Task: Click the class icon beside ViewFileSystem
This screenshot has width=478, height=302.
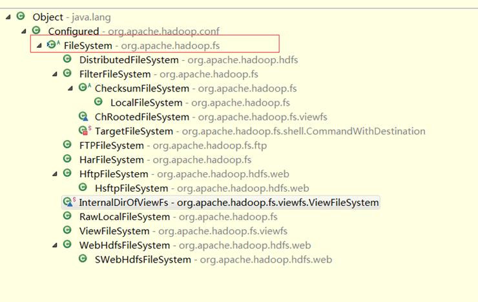Action: point(67,230)
